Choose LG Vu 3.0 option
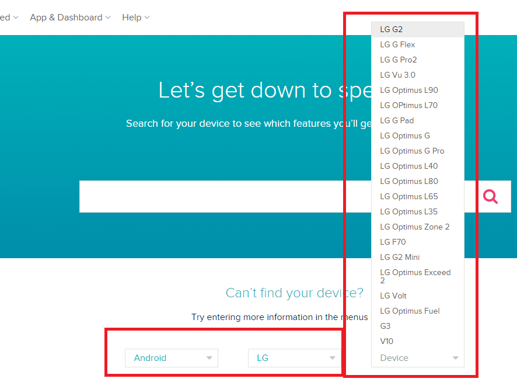517x382 pixels. click(418, 75)
